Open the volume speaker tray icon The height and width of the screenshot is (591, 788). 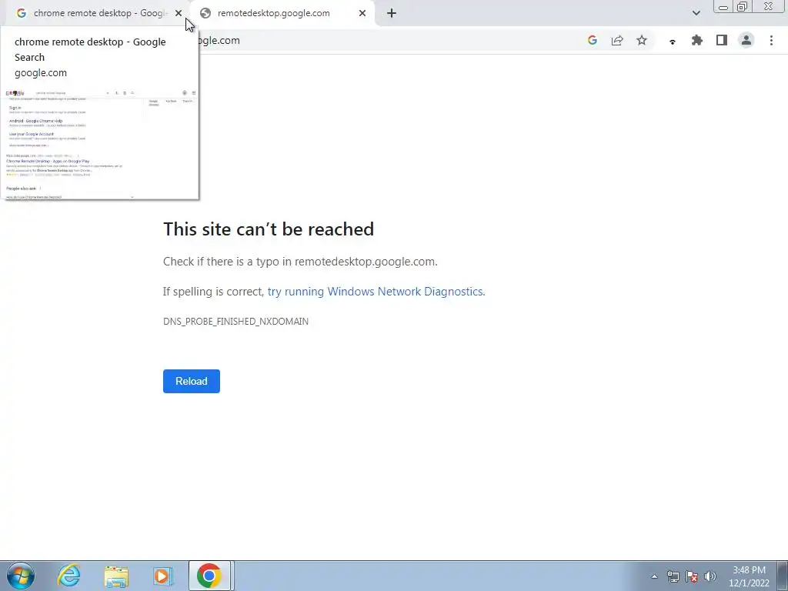point(710,576)
